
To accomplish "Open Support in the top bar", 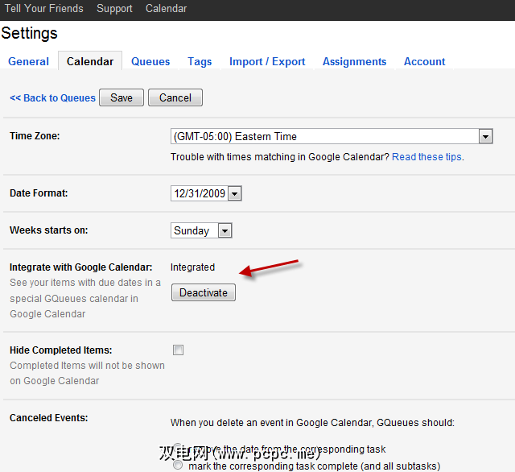I will (114, 9).
